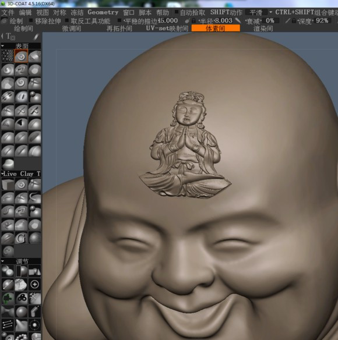This screenshot has width=338, height=340.
Task: Click the pen stroke icon above the Surface panel
Action: (x=36, y=37)
